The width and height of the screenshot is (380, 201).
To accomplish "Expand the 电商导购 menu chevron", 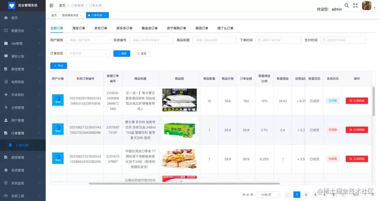I will (x=40, y=82).
